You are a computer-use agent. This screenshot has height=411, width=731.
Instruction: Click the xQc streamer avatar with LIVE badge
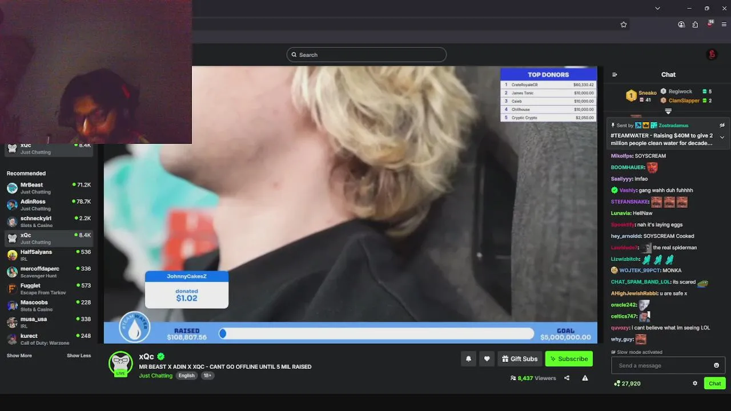(121, 364)
